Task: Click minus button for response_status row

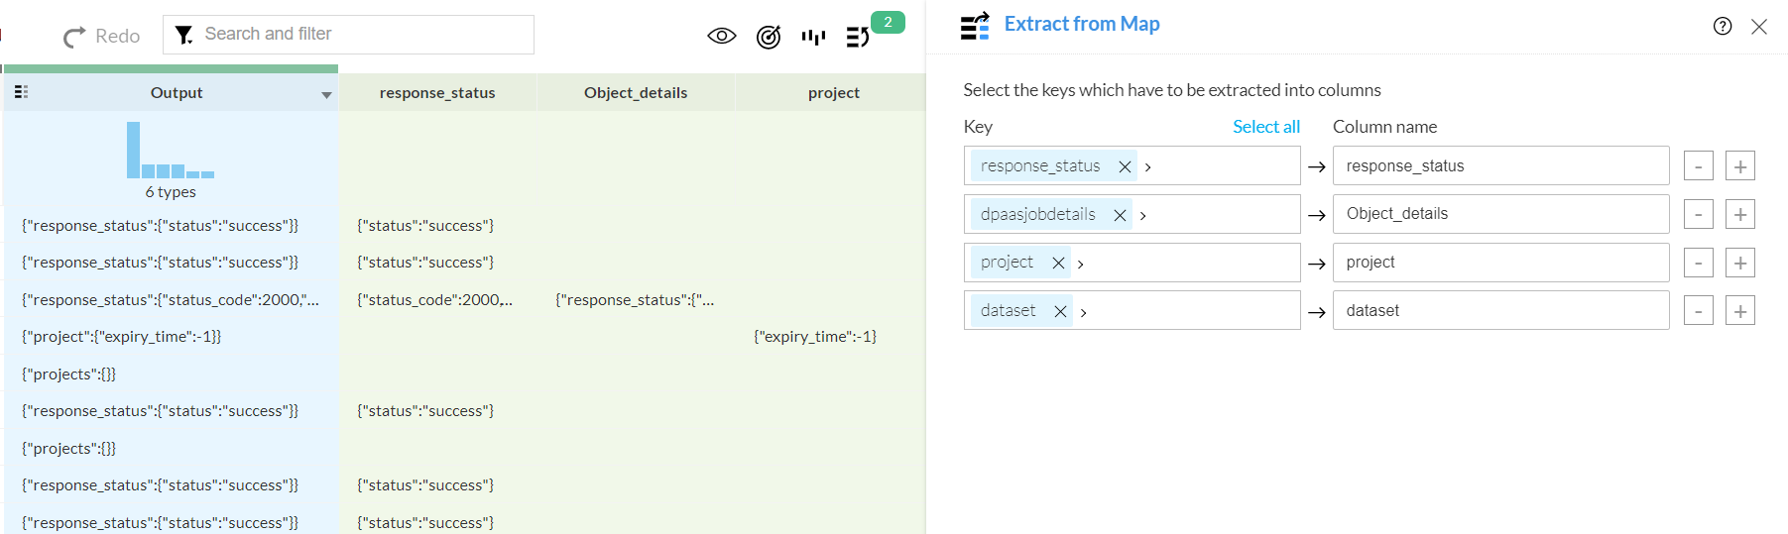Action: tap(1698, 166)
